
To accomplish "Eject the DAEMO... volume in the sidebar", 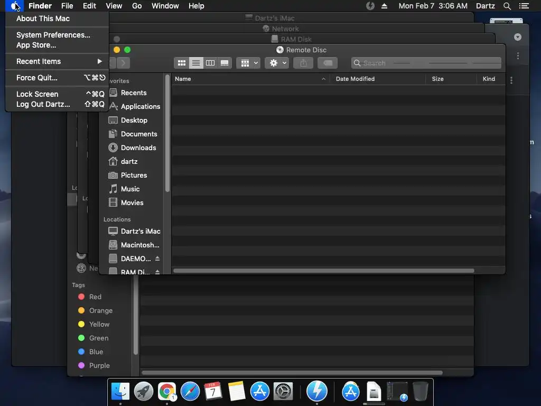I will pos(157,259).
